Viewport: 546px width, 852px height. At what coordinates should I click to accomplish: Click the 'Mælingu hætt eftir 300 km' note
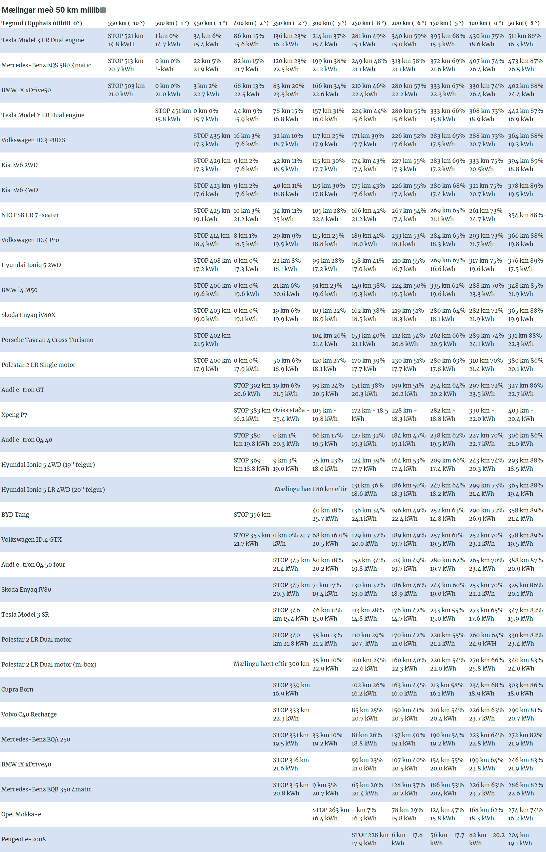pos(272,664)
